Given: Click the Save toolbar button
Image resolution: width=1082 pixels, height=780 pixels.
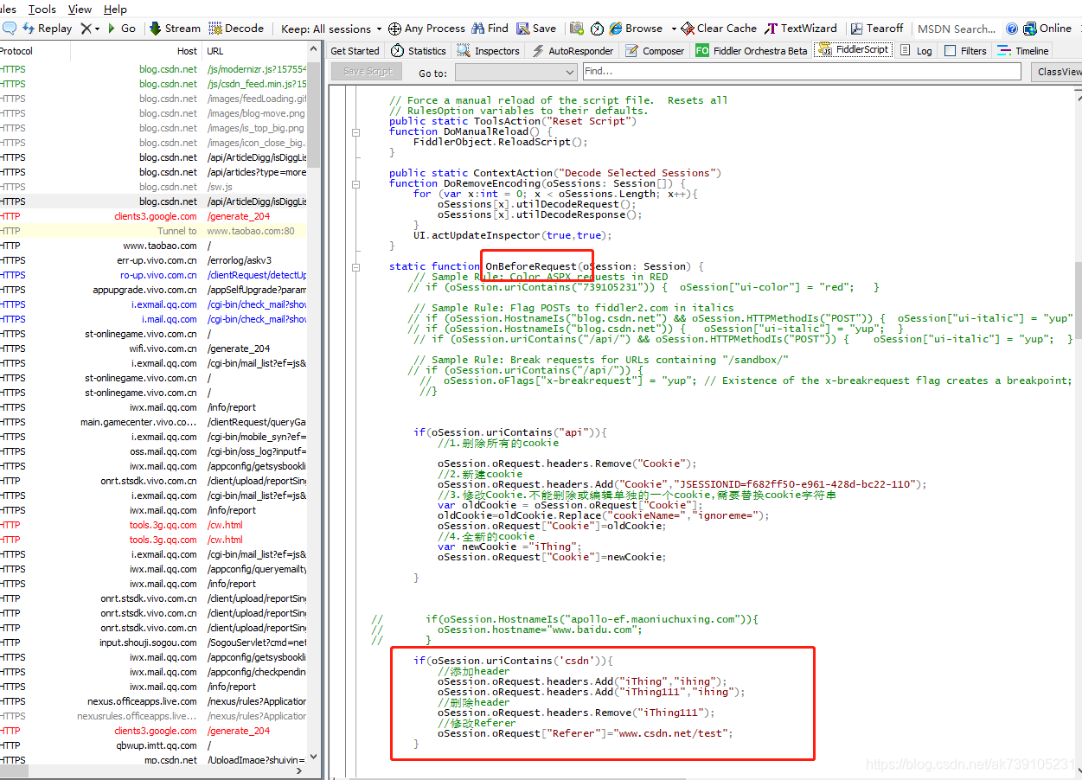Looking at the screenshot, I should [x=537, y=29].
